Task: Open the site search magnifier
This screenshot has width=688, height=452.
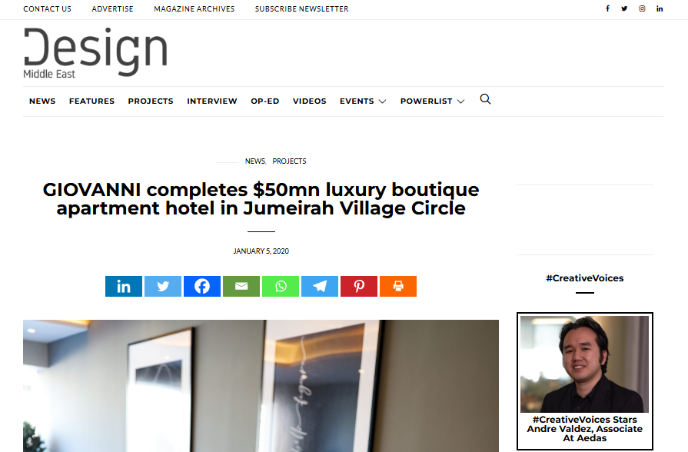Action: (485, 99)
